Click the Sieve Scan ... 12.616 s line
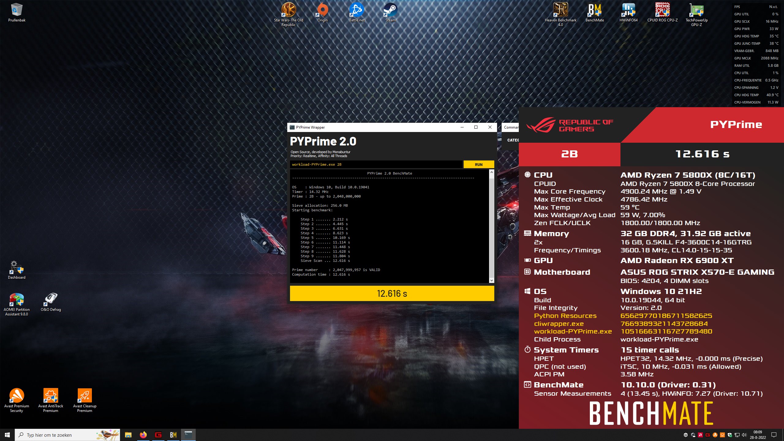784x441 pixels. pyautogui.click(x=325, y=261)
